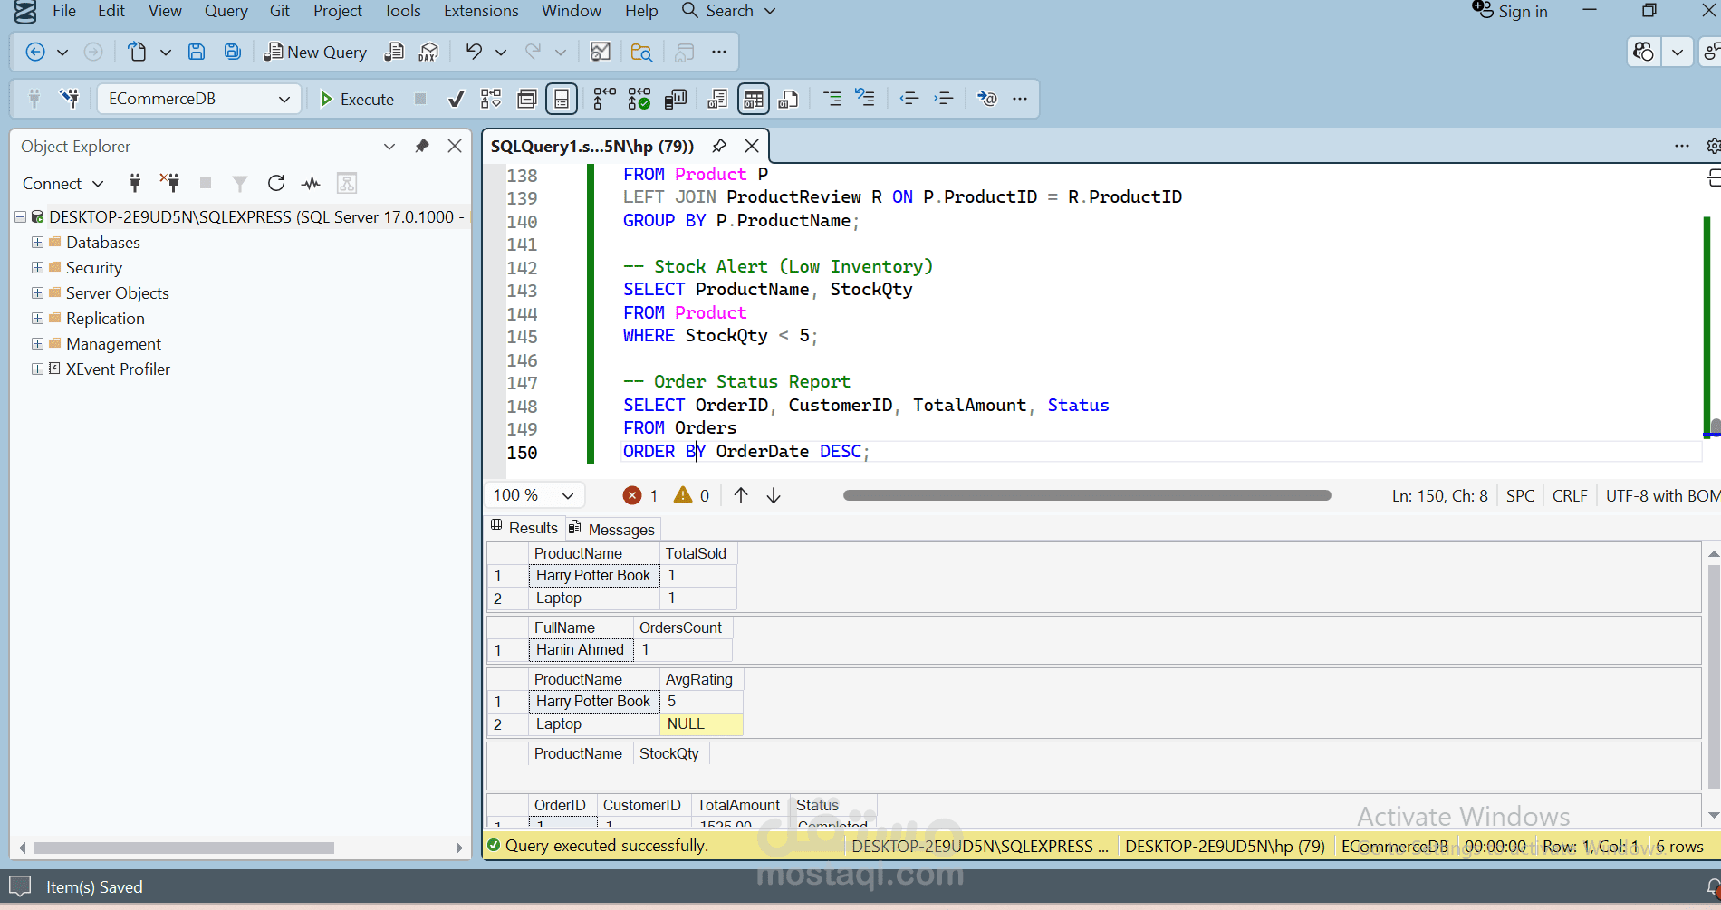This screenshot has width=1721, height=910.
Task: Click the Save file icon
Action: pyautogui.click(x=196, y=52)
